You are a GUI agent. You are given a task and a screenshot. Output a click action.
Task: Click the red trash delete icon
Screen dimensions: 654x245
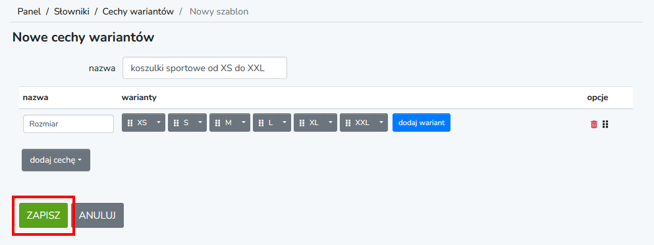[x=594, y=124]
